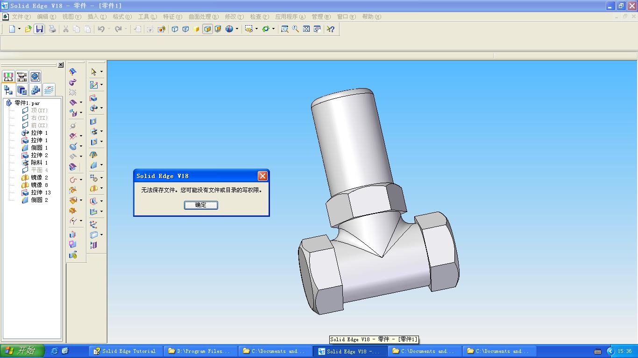Open dropdown beside sphere rendering icon
This screenshot has width=638, height=358.
pos(237,29)
